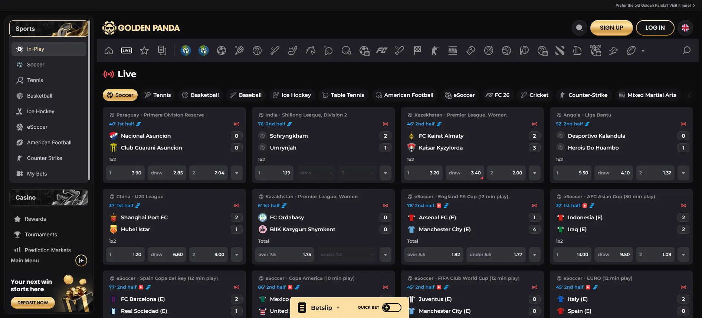The width and height of the screenshot is (702, 318).
Task: Expand more markets for Shanghai Port FC match
Action: tap(237, 255)
